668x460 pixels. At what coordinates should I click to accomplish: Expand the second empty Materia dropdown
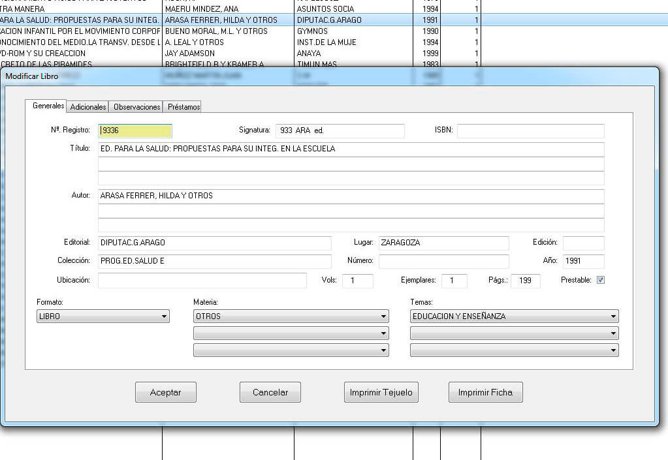point(291,333)
